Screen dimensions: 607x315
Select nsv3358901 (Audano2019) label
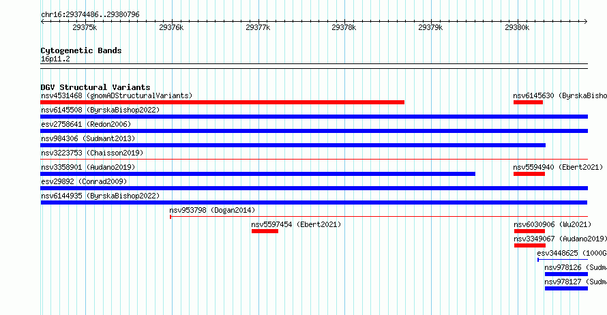(x=88, y=167)
